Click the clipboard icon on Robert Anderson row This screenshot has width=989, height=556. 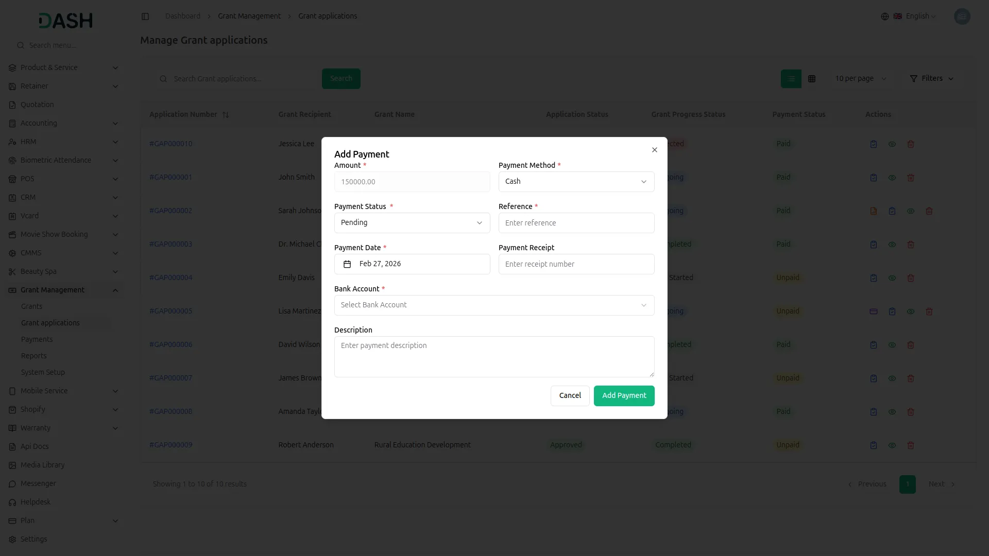pyautogui.click(x=873, y=445)
